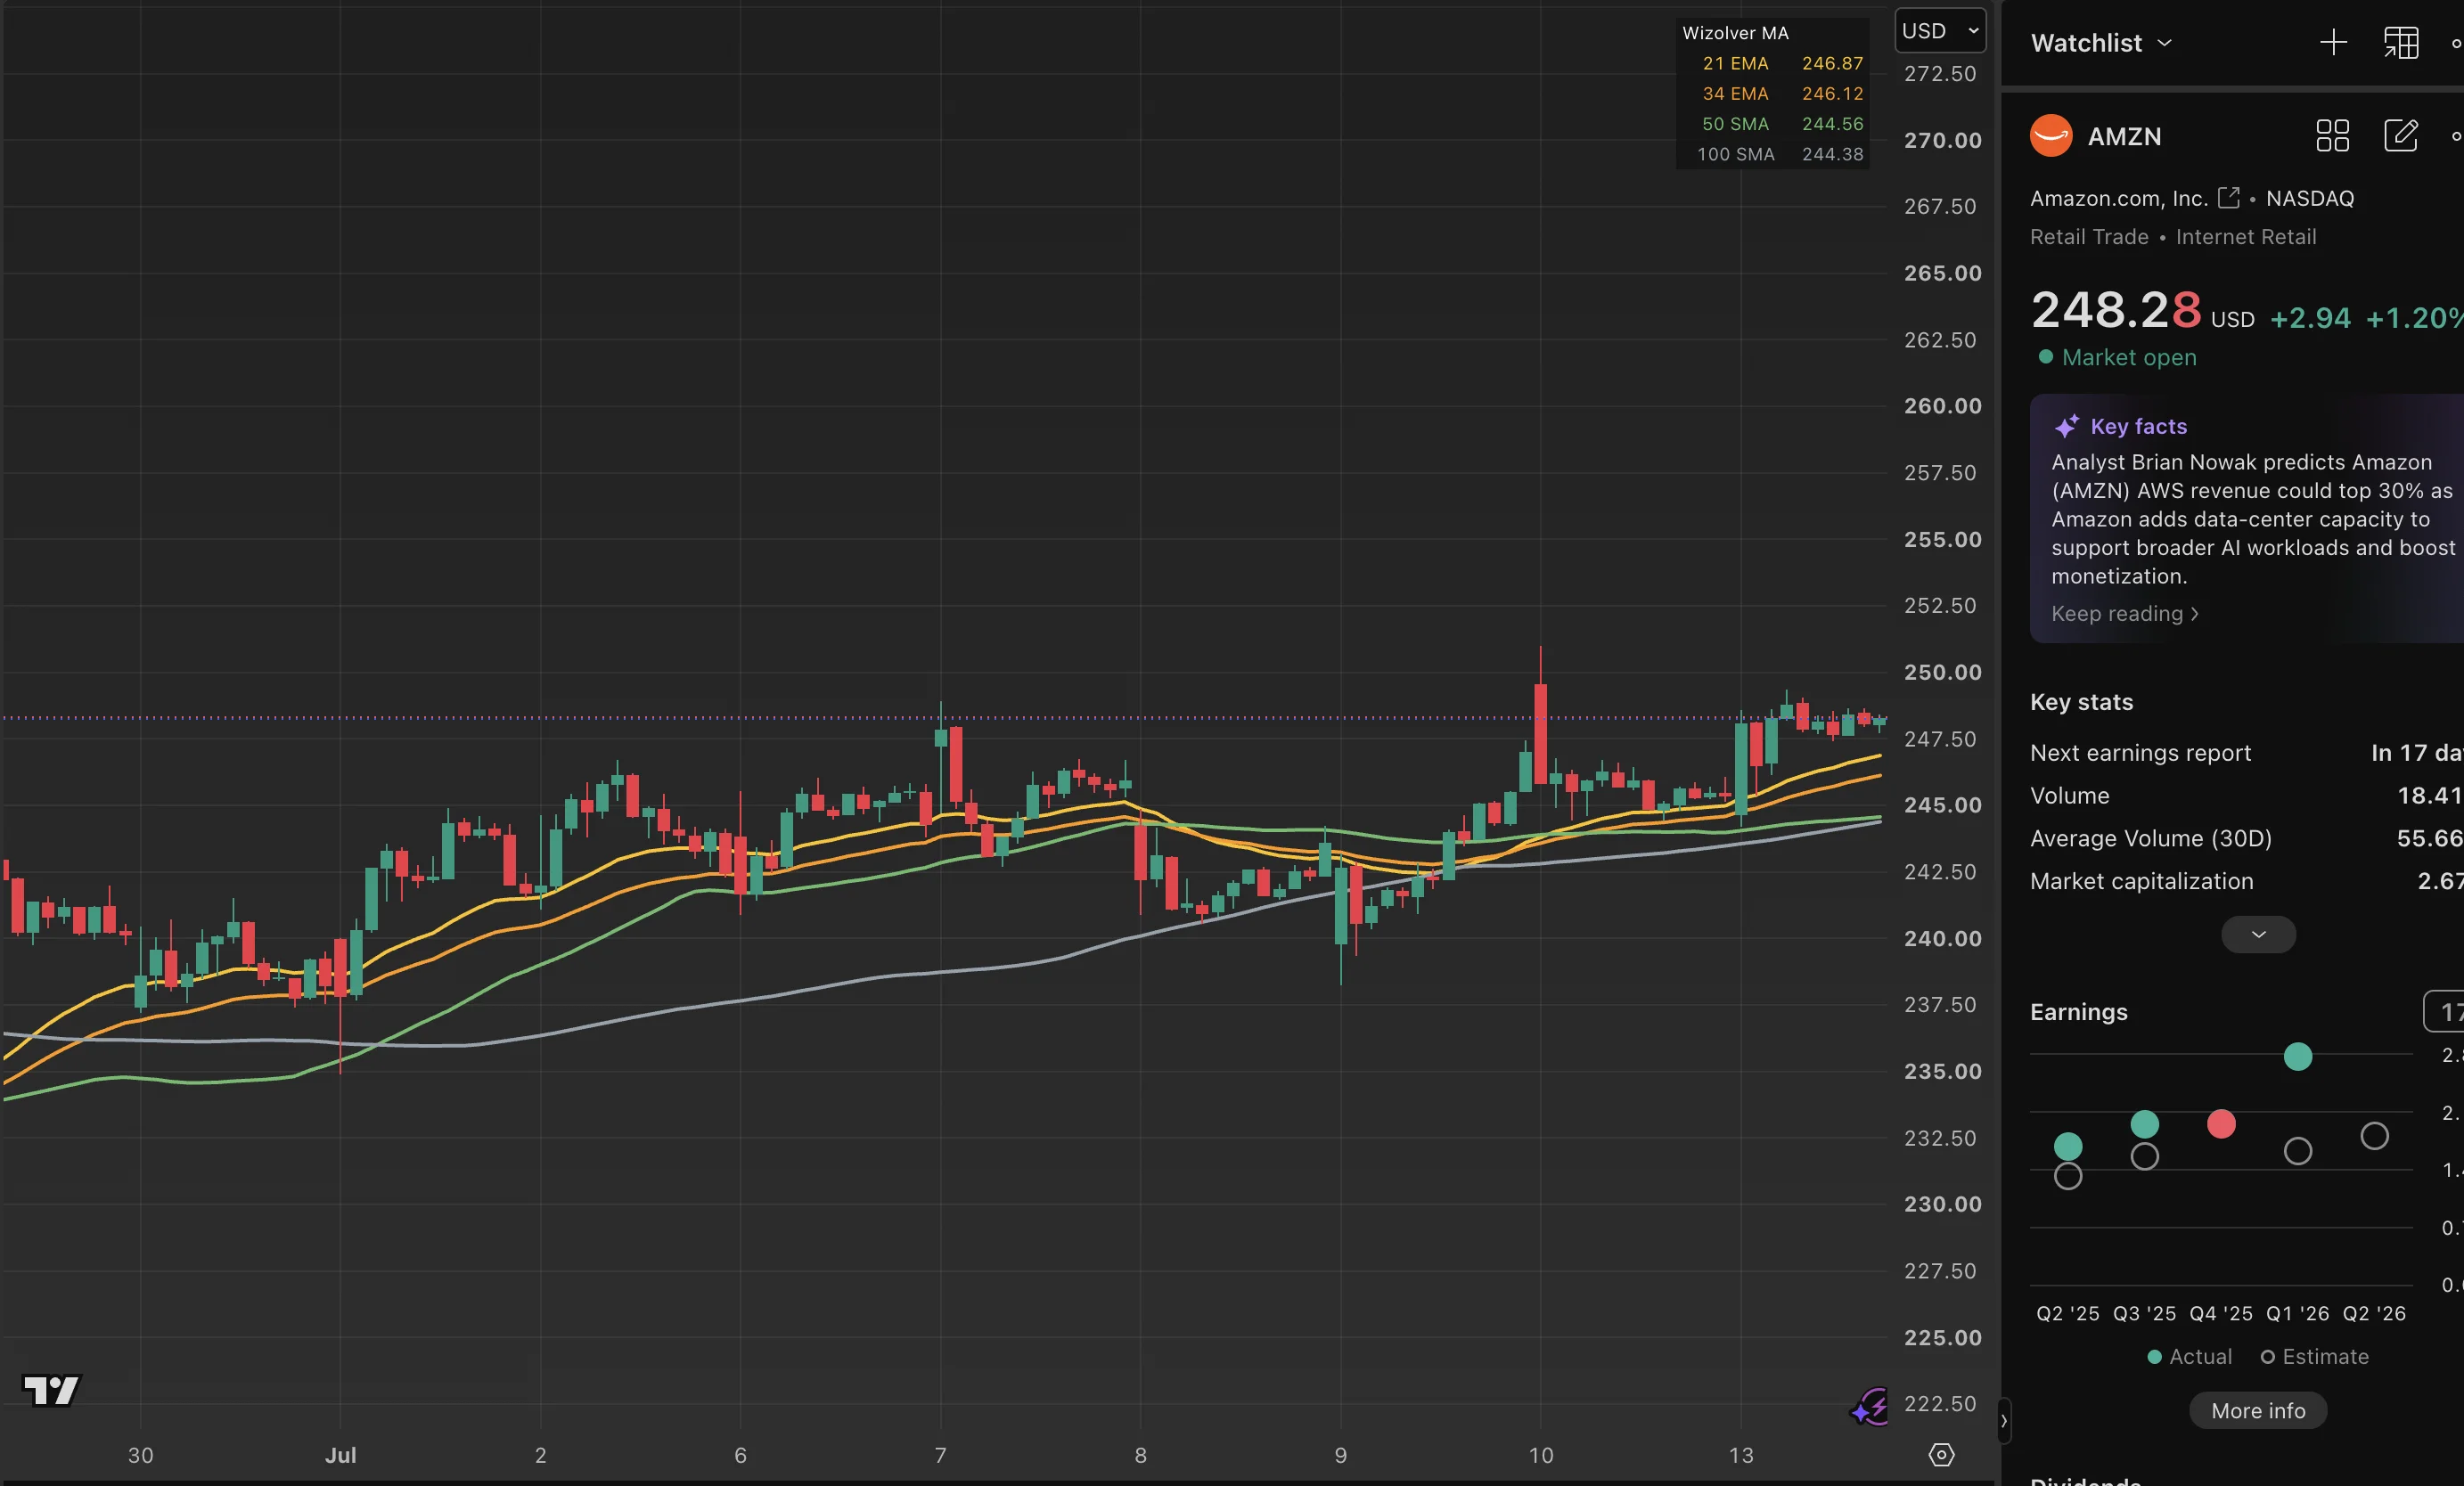Add a symbol with the plus icon
The image size is (2464, 1486).
click(x=2333, y=42)
